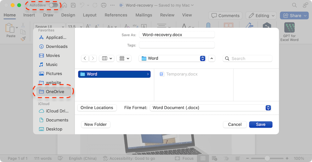Screen dimensions: 312x162
Task: Click the Save button
Action: pyautogui.click(x=261, y=124)
